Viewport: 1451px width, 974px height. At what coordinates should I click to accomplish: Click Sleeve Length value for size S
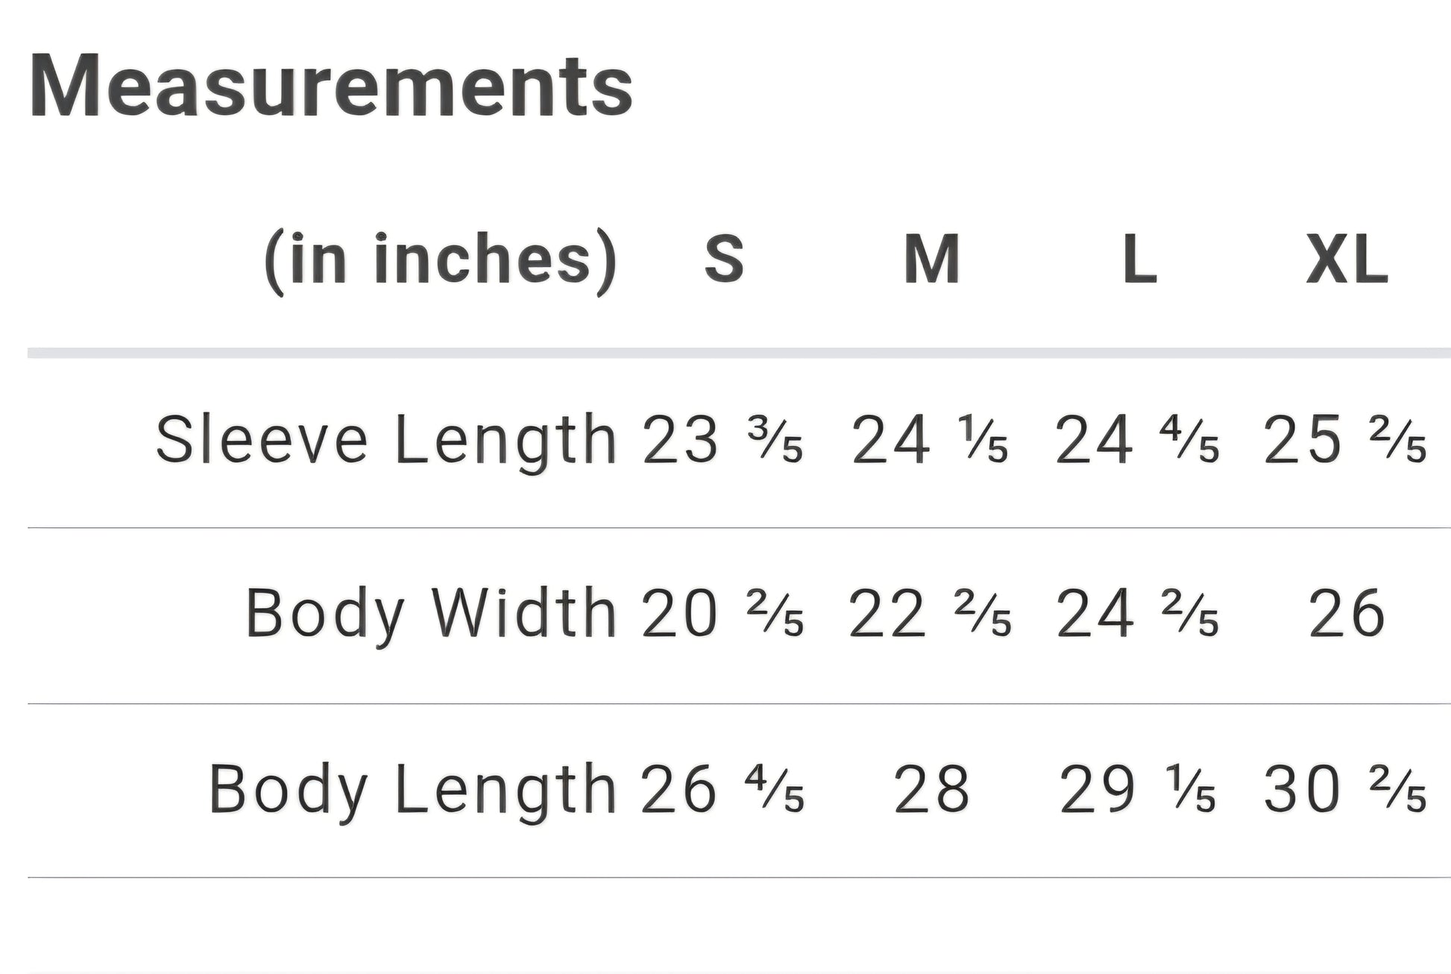[x=722, y=439]
